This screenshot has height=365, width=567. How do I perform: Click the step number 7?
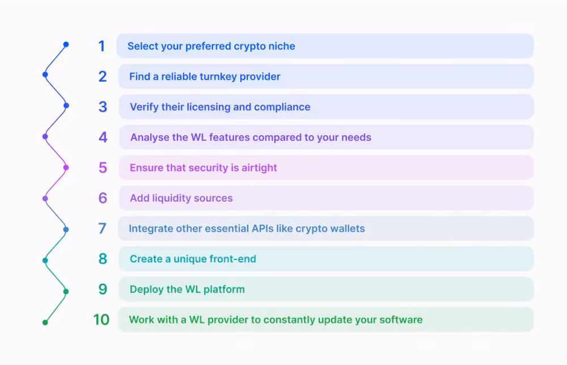coord(102,229)
